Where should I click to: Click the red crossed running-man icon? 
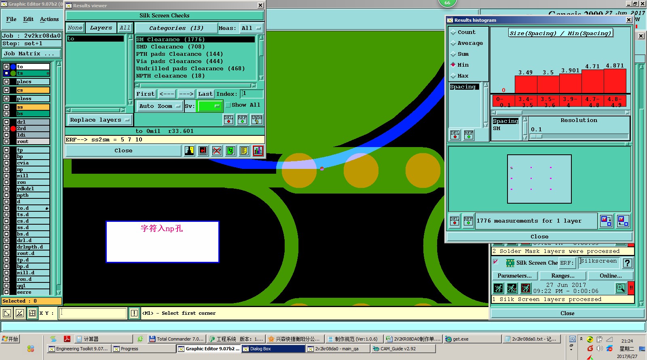pos(526,288)
